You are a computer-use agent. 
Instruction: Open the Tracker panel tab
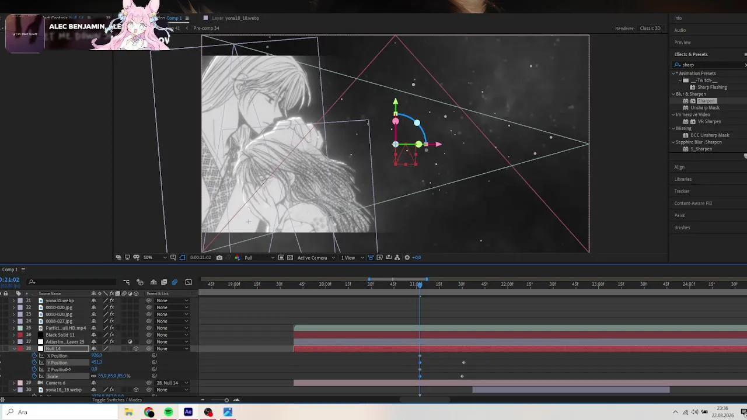682,191
